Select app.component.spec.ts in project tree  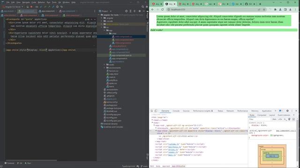pos(121,56)
